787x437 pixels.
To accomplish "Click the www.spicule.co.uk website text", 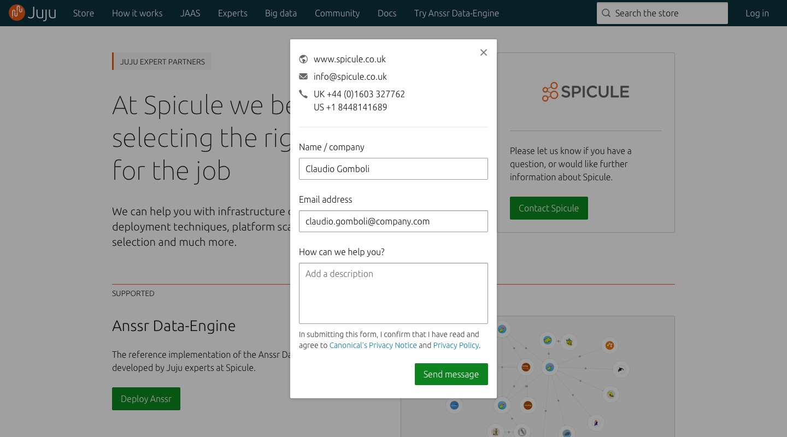I will (350, 59).
